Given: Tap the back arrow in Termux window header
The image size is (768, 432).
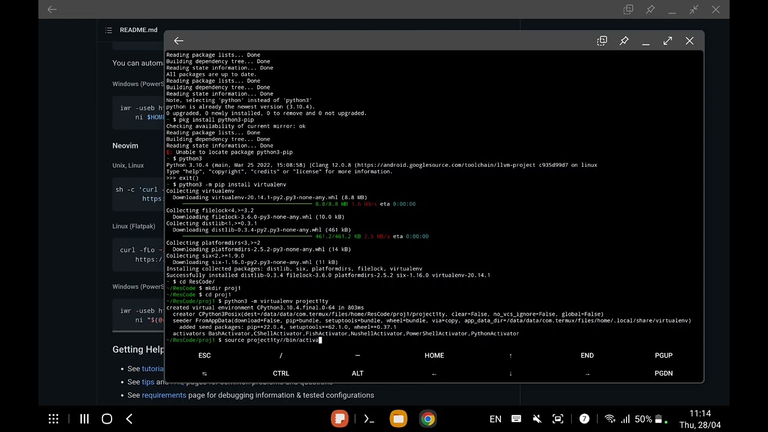Looking at the screenshot, I should tap(178, 41).
